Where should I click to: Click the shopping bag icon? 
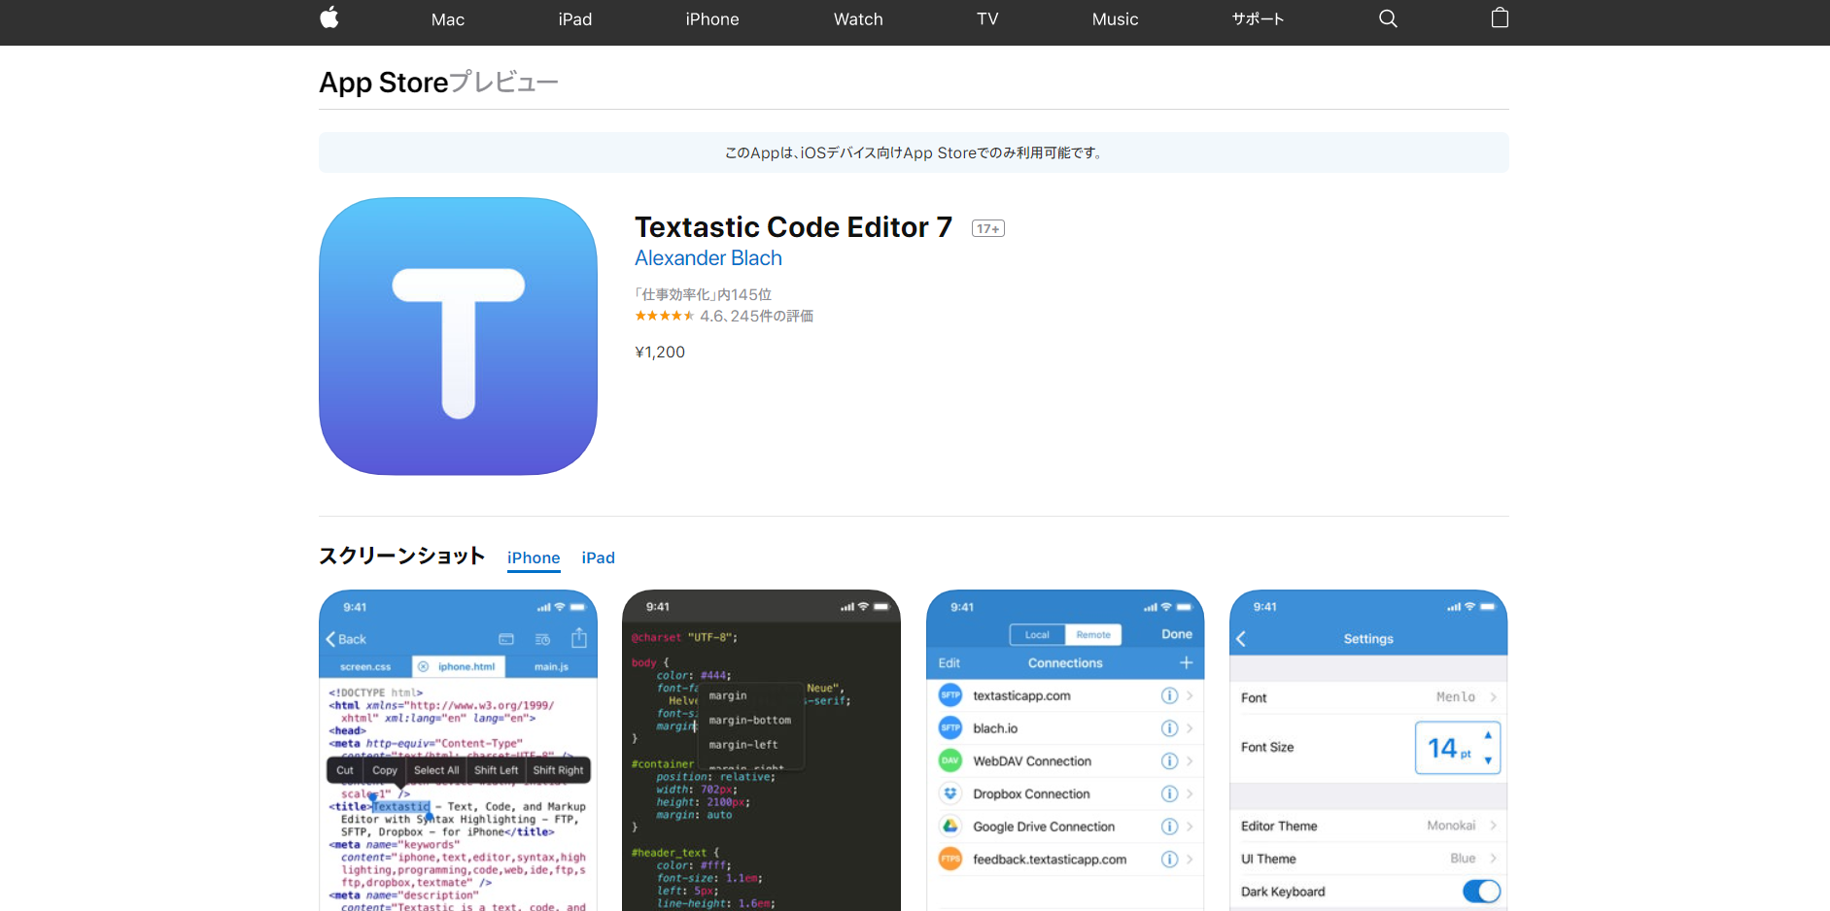coord(1500,18)
